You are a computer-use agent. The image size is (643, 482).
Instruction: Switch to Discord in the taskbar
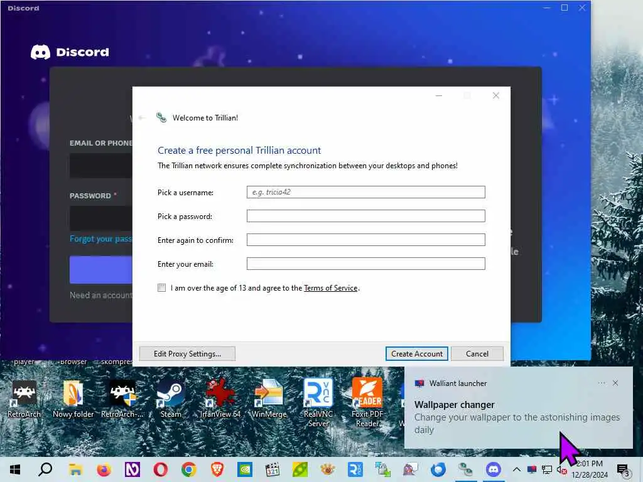point(494,469)
